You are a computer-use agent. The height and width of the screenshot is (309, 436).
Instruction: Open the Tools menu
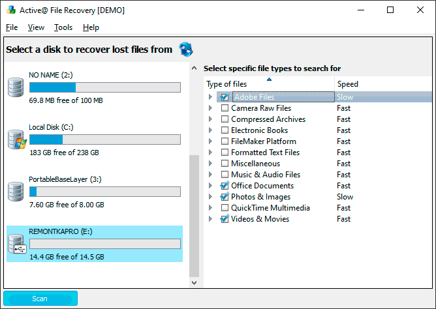pos(63,27)
